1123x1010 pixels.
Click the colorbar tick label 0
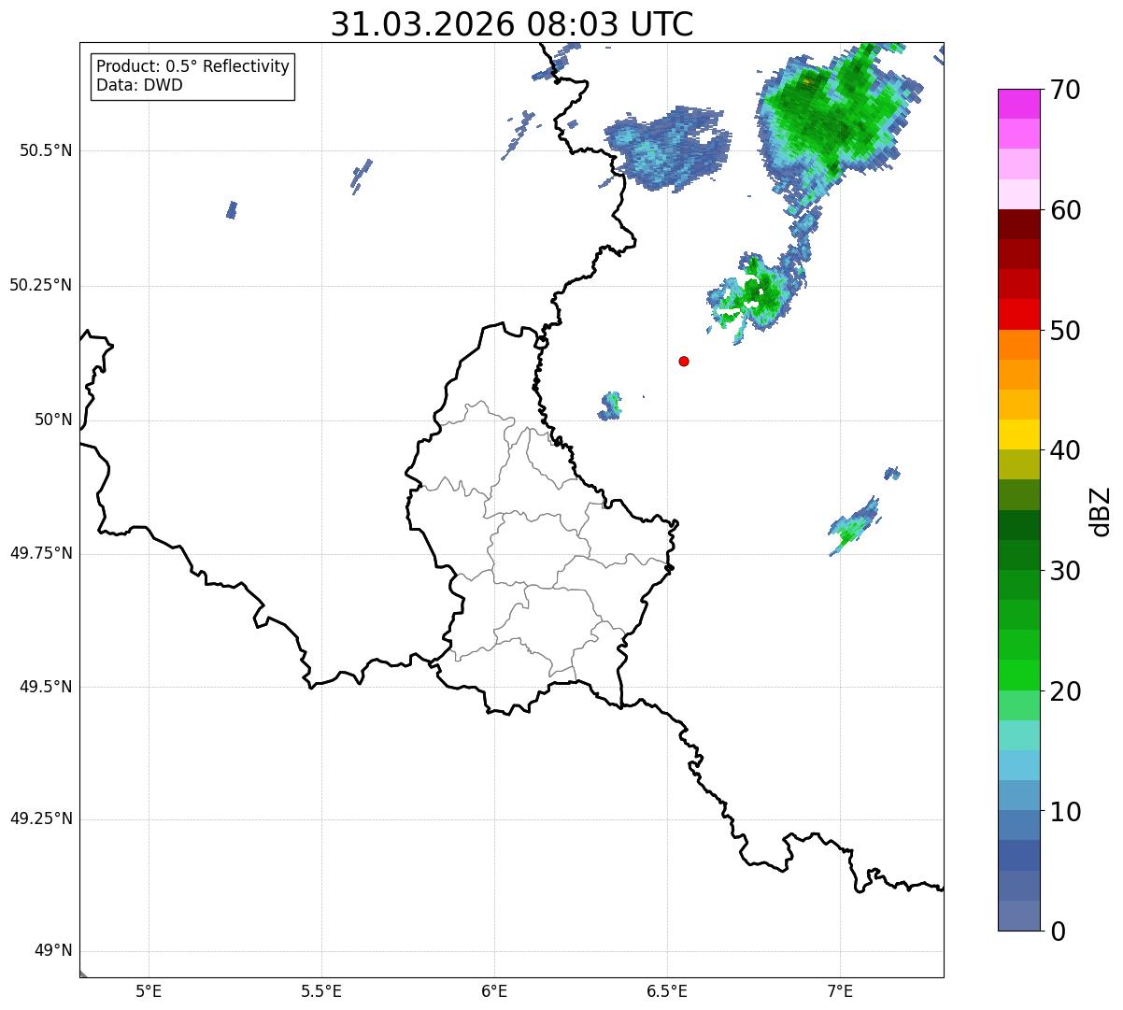pyautogui.click(x=1059, y=932)
